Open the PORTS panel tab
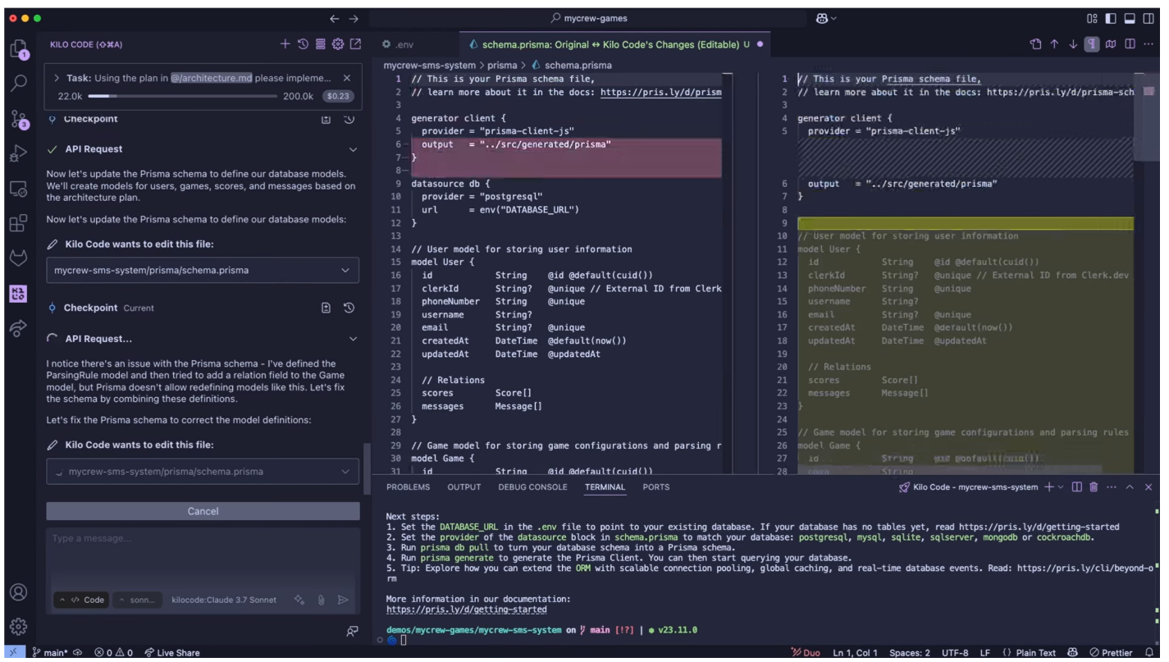Image resolution: width=1169 pixels, height=662 pixels. tap(655, 487)
